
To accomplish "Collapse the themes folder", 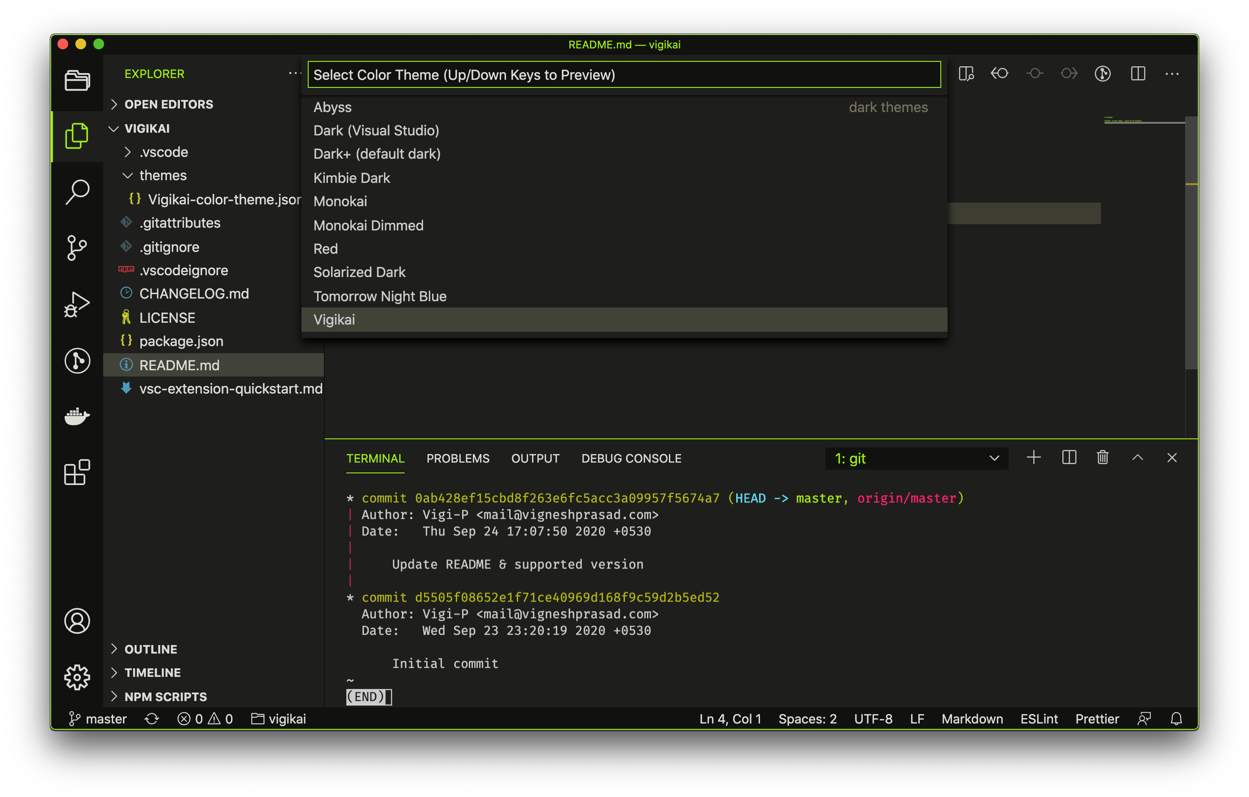I will pos(162,176).
